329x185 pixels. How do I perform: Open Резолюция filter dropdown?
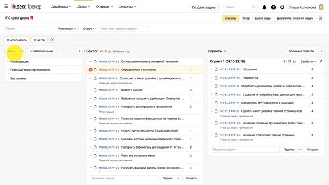coord(67,29)
